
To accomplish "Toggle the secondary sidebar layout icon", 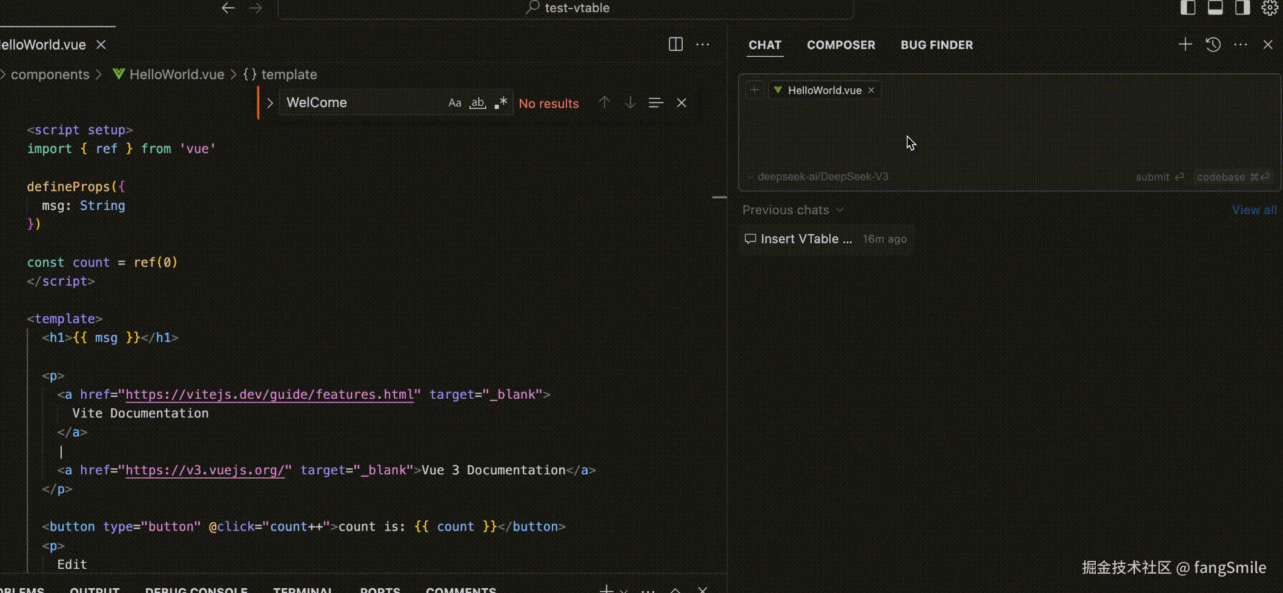I will pos(1242,8).
